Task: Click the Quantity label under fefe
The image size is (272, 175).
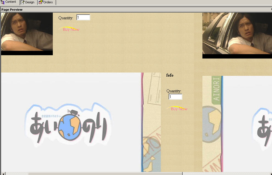Action: pyautogui.click(x=174, y=91)
